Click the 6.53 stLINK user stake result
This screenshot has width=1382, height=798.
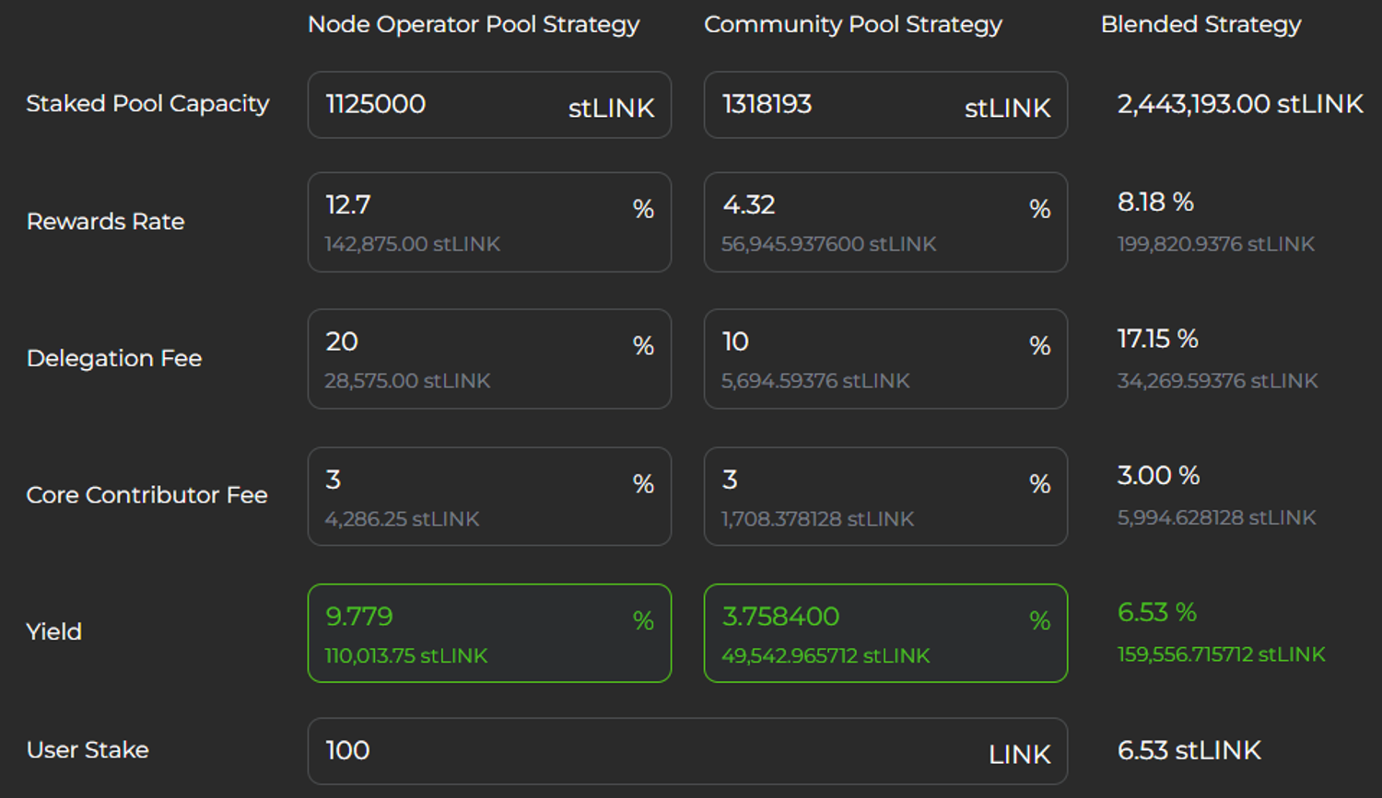[1189, 751]
